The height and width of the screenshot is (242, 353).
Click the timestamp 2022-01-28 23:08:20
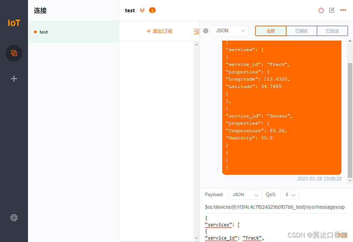pos(319,179)
